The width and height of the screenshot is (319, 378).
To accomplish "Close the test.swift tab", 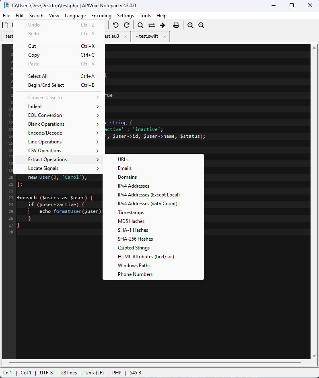I will pos(165,36).
